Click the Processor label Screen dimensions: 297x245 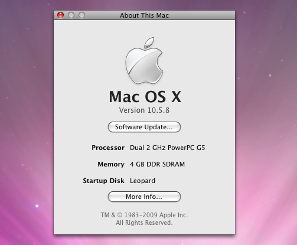tap(108, 148)
